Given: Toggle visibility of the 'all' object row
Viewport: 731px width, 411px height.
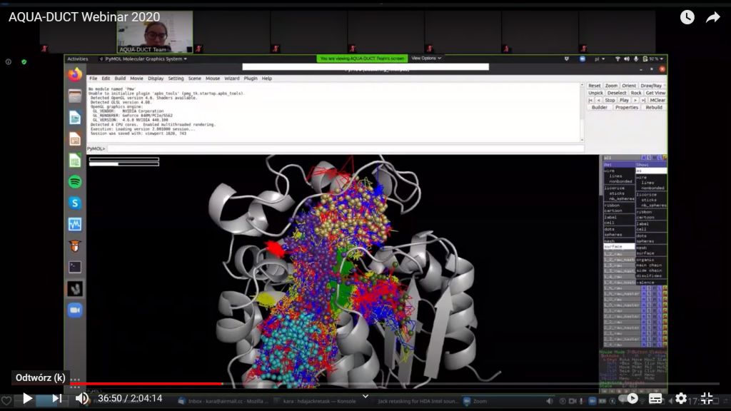Looking at the screenshot, I should pos(622,158).
